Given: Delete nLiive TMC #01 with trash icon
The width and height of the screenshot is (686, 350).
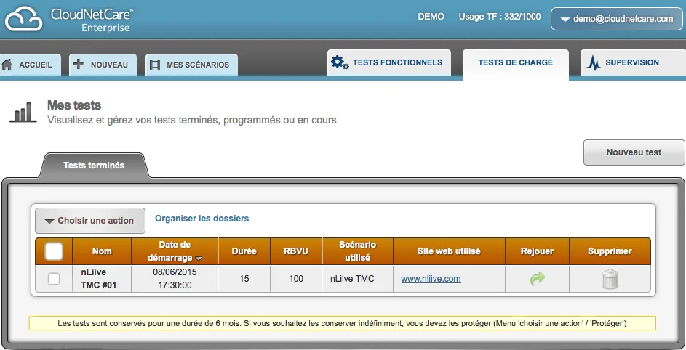Looking at the screenshot, I should click(x=610, y=279).
